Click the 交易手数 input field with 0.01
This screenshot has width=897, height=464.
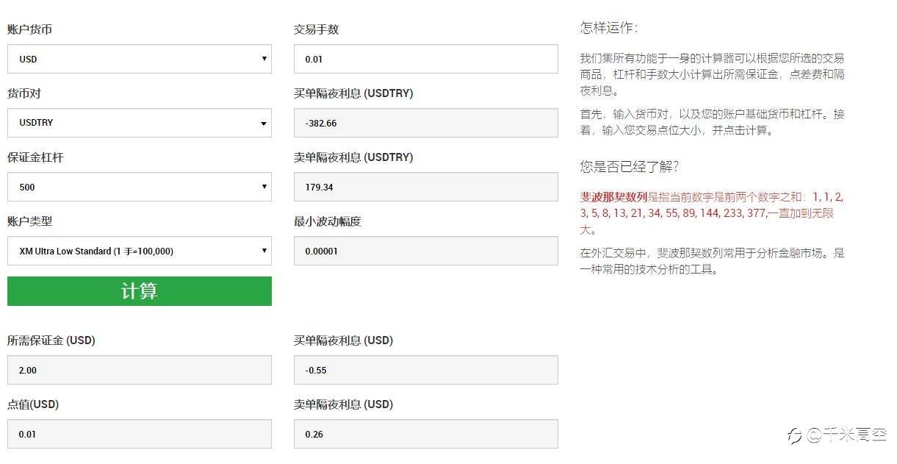[426, 59]
